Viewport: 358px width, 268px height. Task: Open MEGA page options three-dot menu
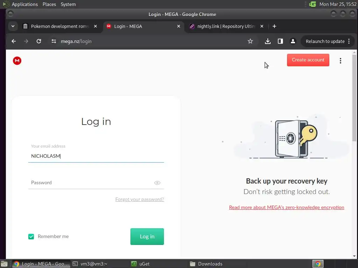click(341, 61)
